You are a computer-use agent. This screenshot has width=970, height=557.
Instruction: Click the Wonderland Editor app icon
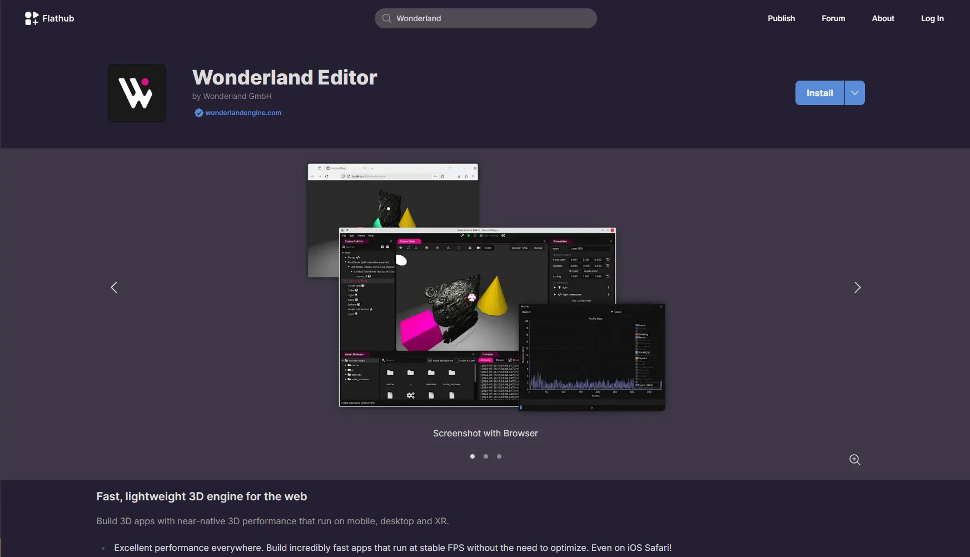[x=136, y=92]
